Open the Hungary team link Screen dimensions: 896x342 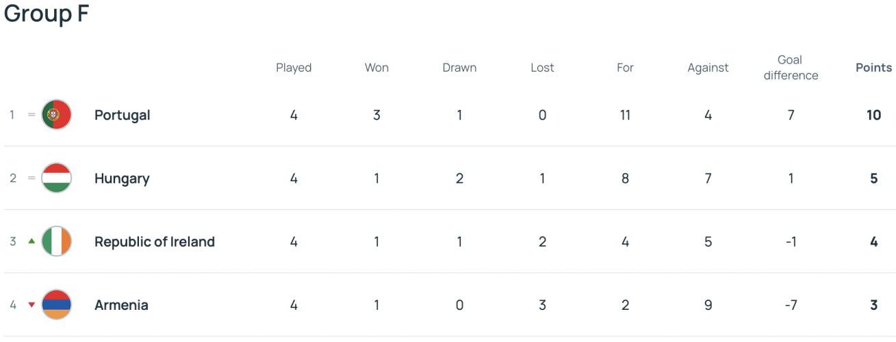[122, 179]
